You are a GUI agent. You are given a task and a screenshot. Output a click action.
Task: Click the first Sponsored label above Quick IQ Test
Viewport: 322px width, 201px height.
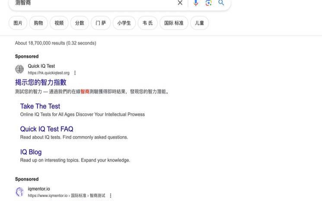click(27, 57)
